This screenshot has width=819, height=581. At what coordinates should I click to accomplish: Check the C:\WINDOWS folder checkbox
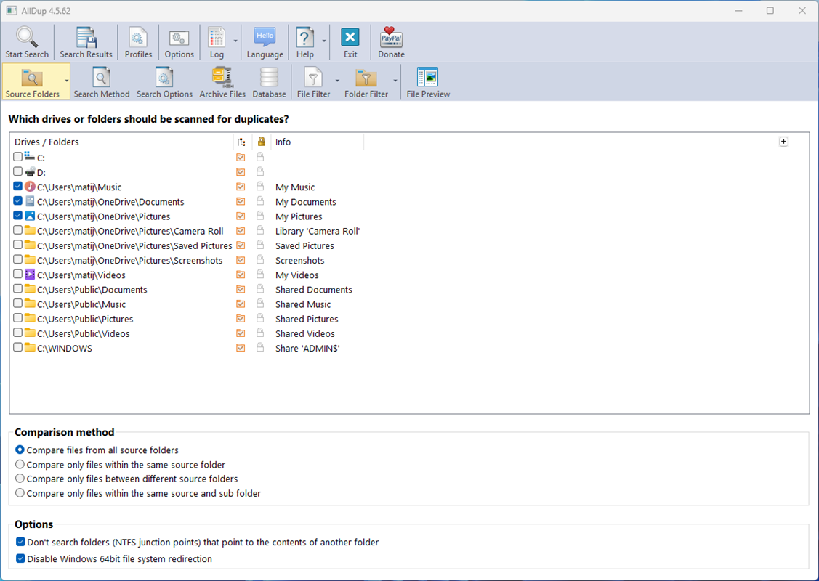[x=17, y=346]
